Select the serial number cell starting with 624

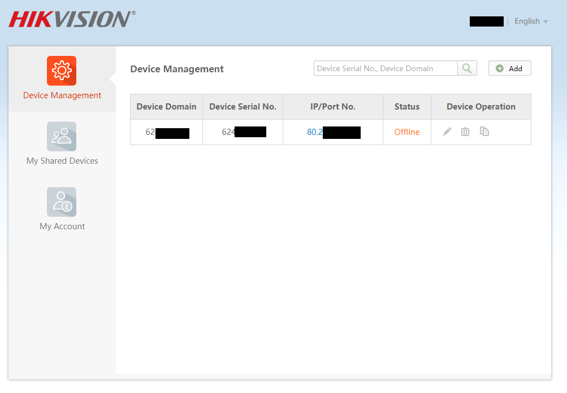coord(243,133)
